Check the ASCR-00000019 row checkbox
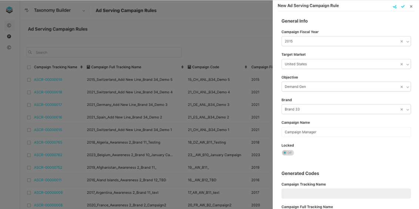Viewport: 419px width, 209px height. click(x=29, y=80)
